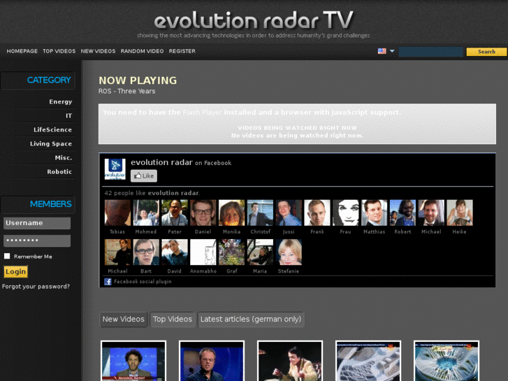The height and width of the screenshot is (381, 508).
Task: Open Frau's profile picture
Action: pos(346,213)
